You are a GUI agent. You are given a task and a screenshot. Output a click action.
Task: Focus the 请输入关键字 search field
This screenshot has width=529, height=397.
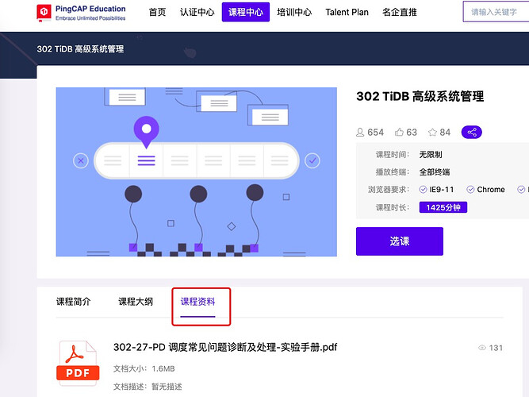[496, 12]
